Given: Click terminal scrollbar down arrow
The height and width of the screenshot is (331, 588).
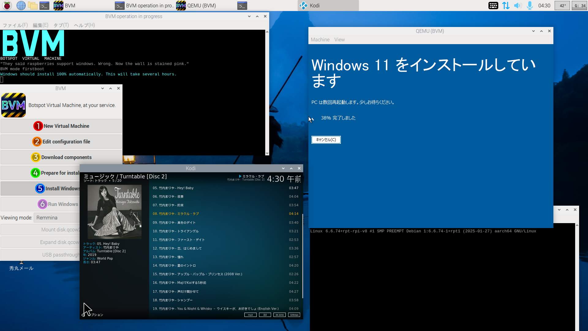Looking at the screenshot, I should [x=267, y=154].
